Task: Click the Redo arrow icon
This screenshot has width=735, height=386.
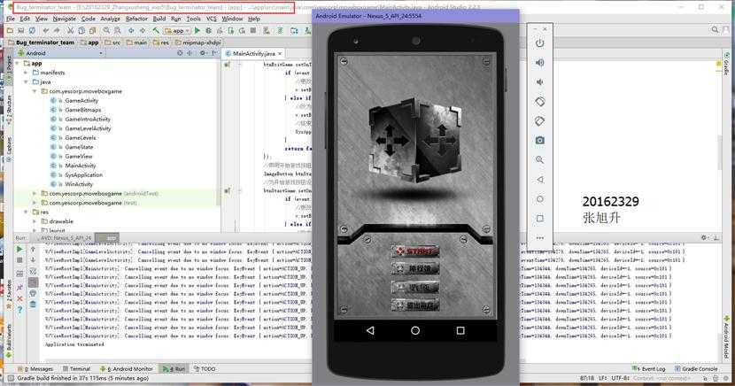Action: [57, 30]
